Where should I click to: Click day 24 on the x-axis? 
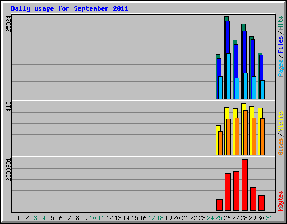210,218
